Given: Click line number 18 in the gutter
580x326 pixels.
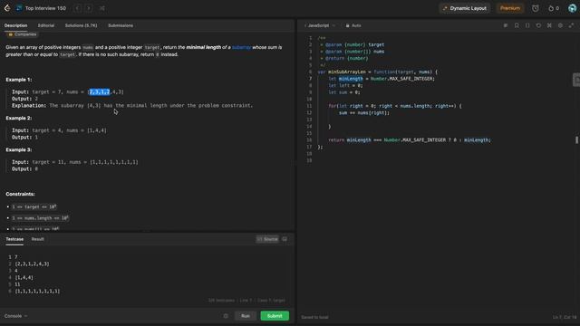Looking at the screenshot, I should pos(309,154).
